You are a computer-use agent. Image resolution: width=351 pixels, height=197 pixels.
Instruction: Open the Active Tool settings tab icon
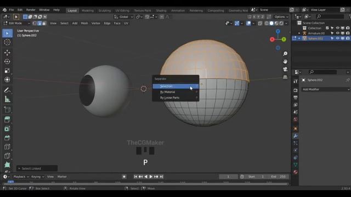click(296, 82)
